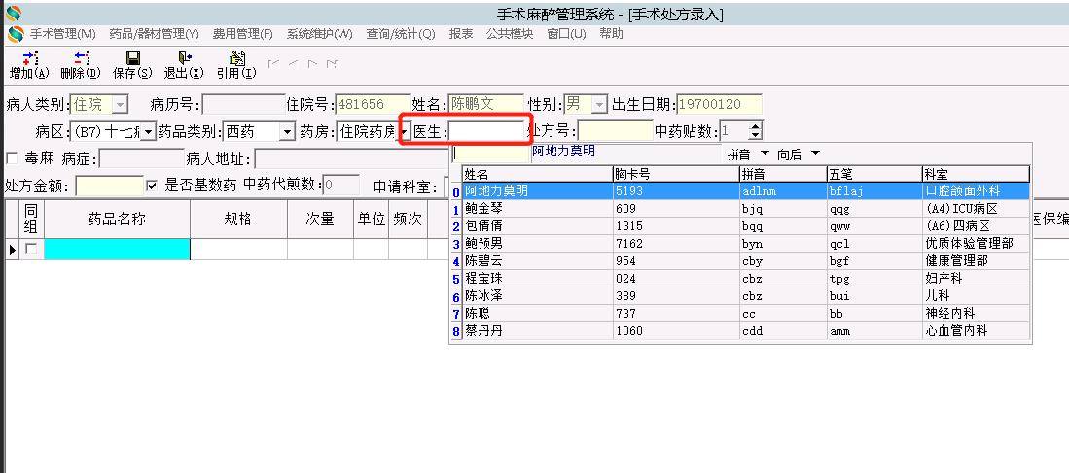Open the 窗口(U) menu
1069x473 pixels.
(x=566, y=34)
